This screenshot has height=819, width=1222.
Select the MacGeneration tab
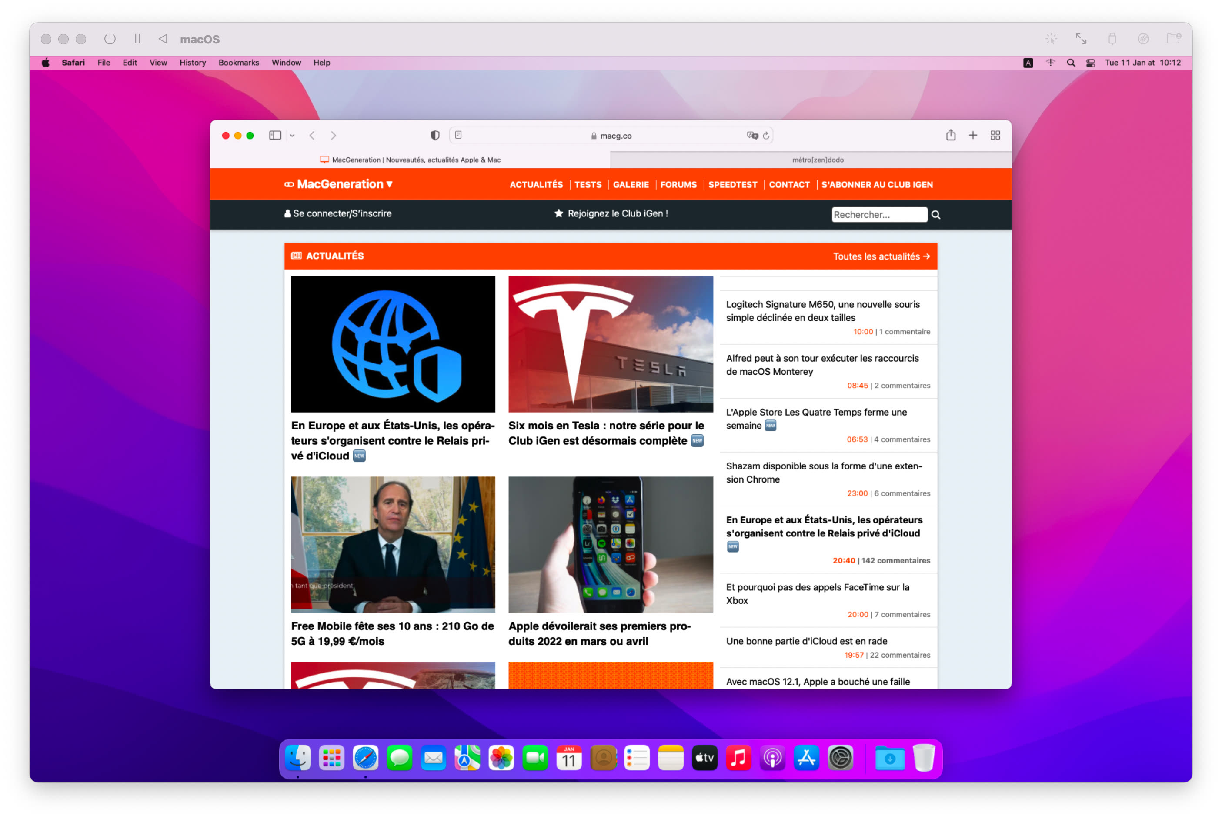(411, 160)
